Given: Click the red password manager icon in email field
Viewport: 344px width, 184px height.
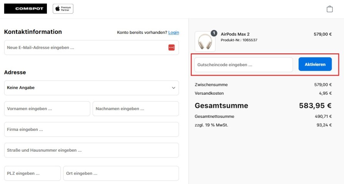Looking at the screenshot, I should click(172, 47).
